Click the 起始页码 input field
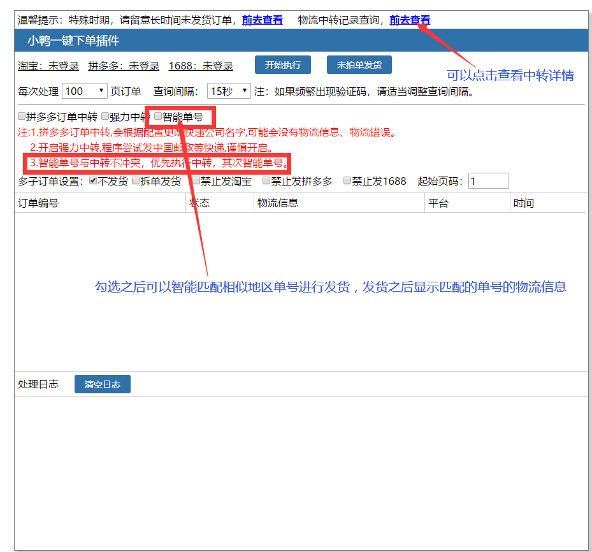This screenshot has height=552, width=592. pyautogui.click(x=488, y=180)
